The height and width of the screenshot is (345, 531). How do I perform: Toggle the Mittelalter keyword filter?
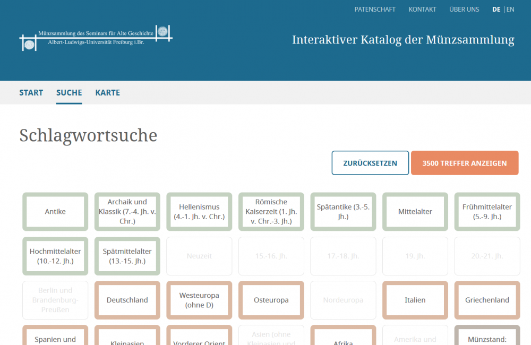[415, 212]
